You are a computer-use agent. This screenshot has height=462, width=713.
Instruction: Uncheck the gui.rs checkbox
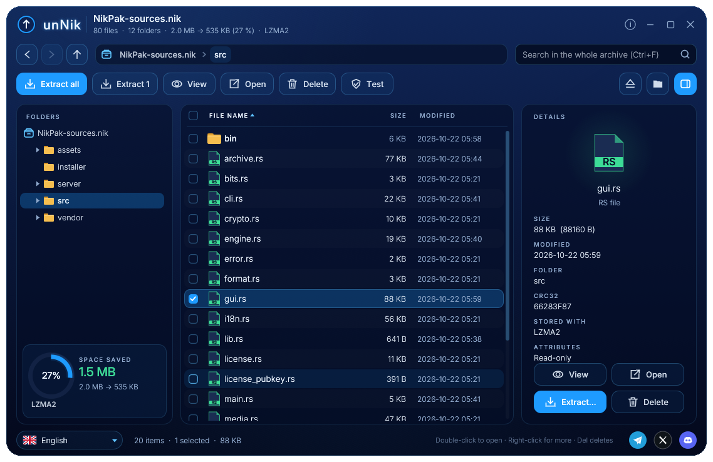tap(193, 299)
